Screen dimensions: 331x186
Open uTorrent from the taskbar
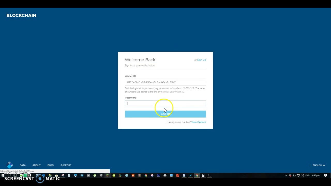point(95,175)
